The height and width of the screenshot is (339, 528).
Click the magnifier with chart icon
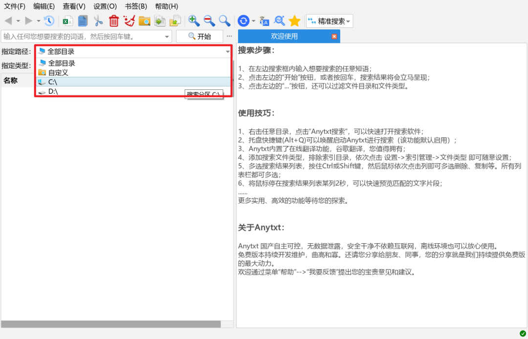coord(279,21)
